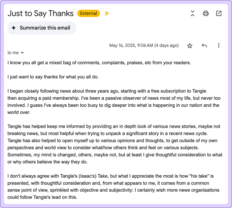This screenshot has width=232, height=208.
Task: Click the line starting "Sometimes, my mind is changed"
Action: 115,155
